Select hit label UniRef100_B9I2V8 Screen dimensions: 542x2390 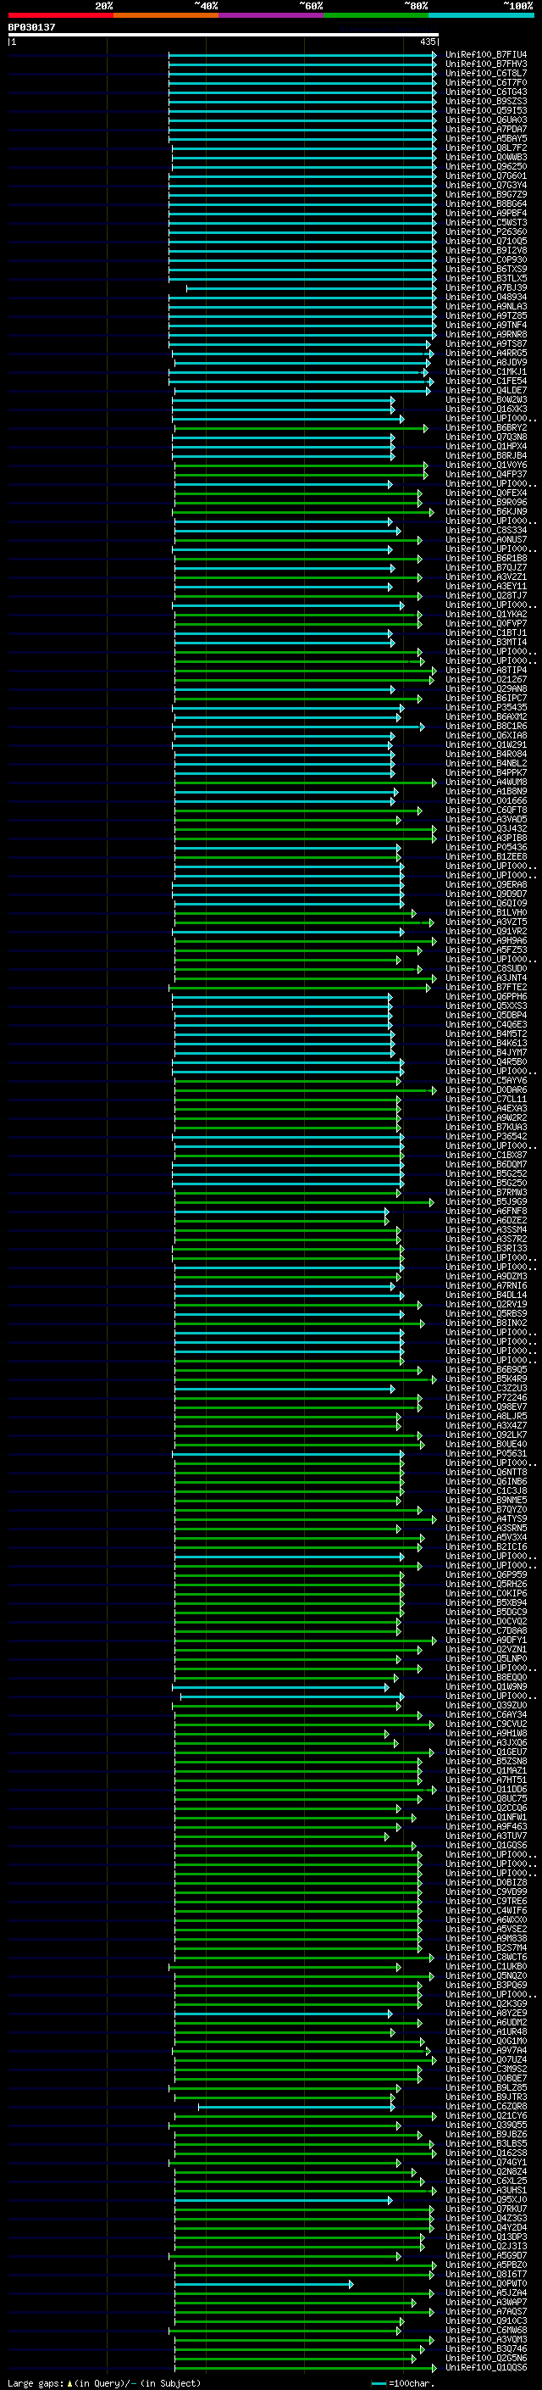click(485, 250)
